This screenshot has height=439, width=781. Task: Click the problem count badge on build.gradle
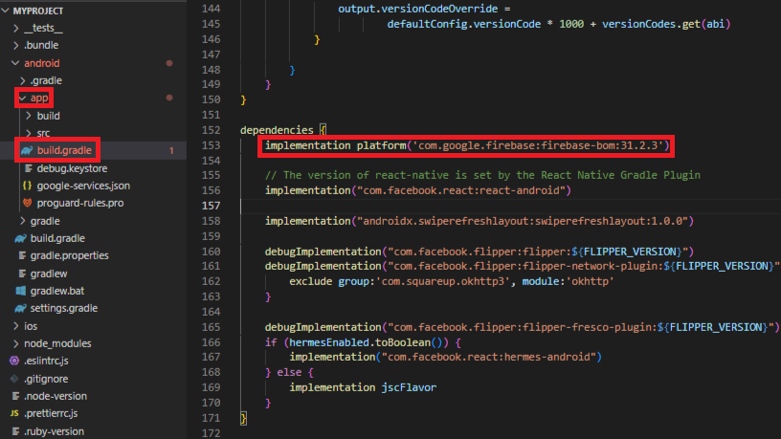[171, 150]
